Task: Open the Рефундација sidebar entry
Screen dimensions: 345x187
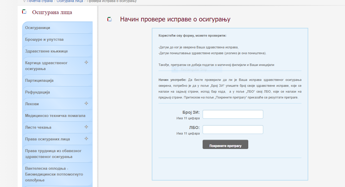Action: click(57, 92)
